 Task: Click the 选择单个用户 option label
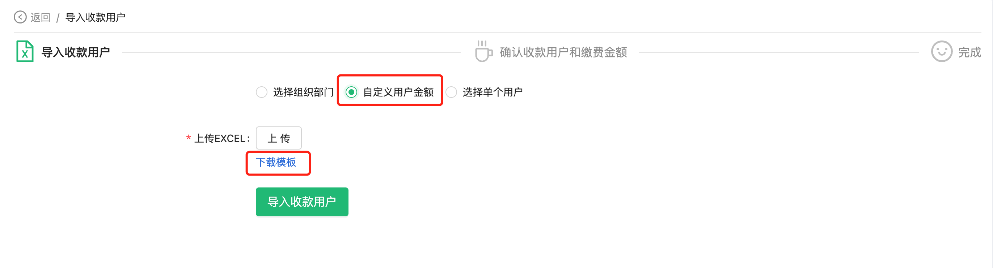(493, 92)
